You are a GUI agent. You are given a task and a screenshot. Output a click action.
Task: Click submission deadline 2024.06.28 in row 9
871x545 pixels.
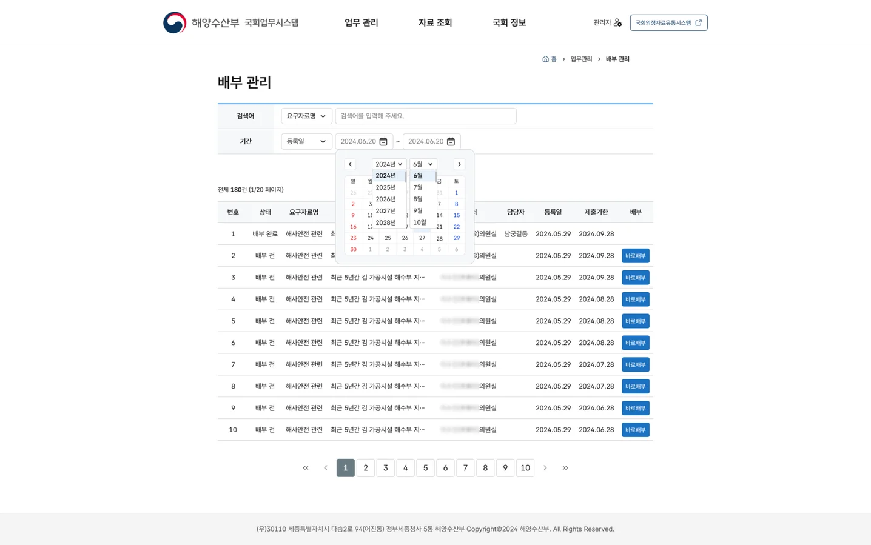[x=596, y=408]
